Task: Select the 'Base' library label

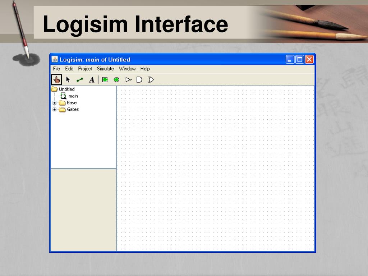Action: [x=72, y=102]
